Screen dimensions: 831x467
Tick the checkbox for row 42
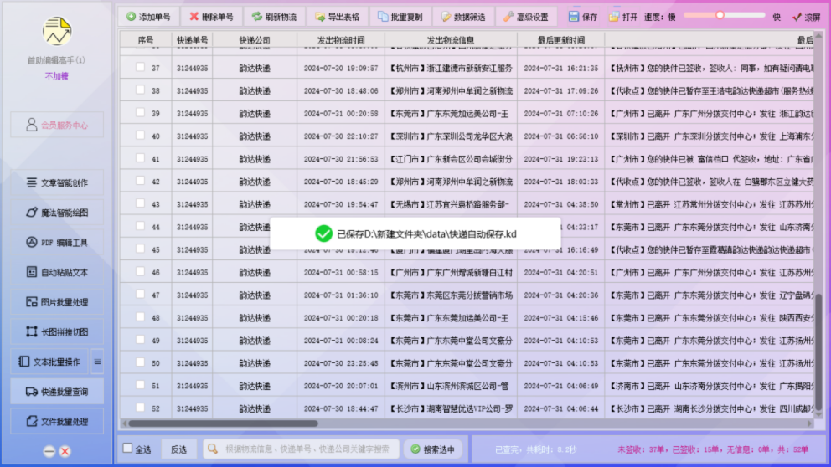140,181
